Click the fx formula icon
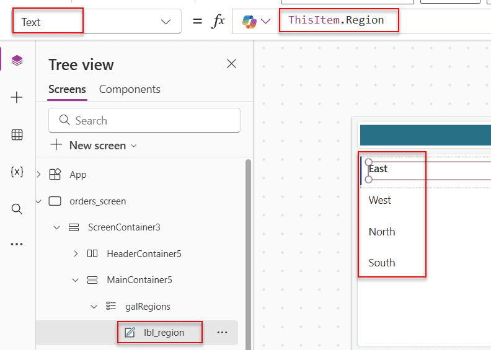Image resolution: width=491 pixels, height=350 pixels. pyautogui.click(x=219, y=21)
